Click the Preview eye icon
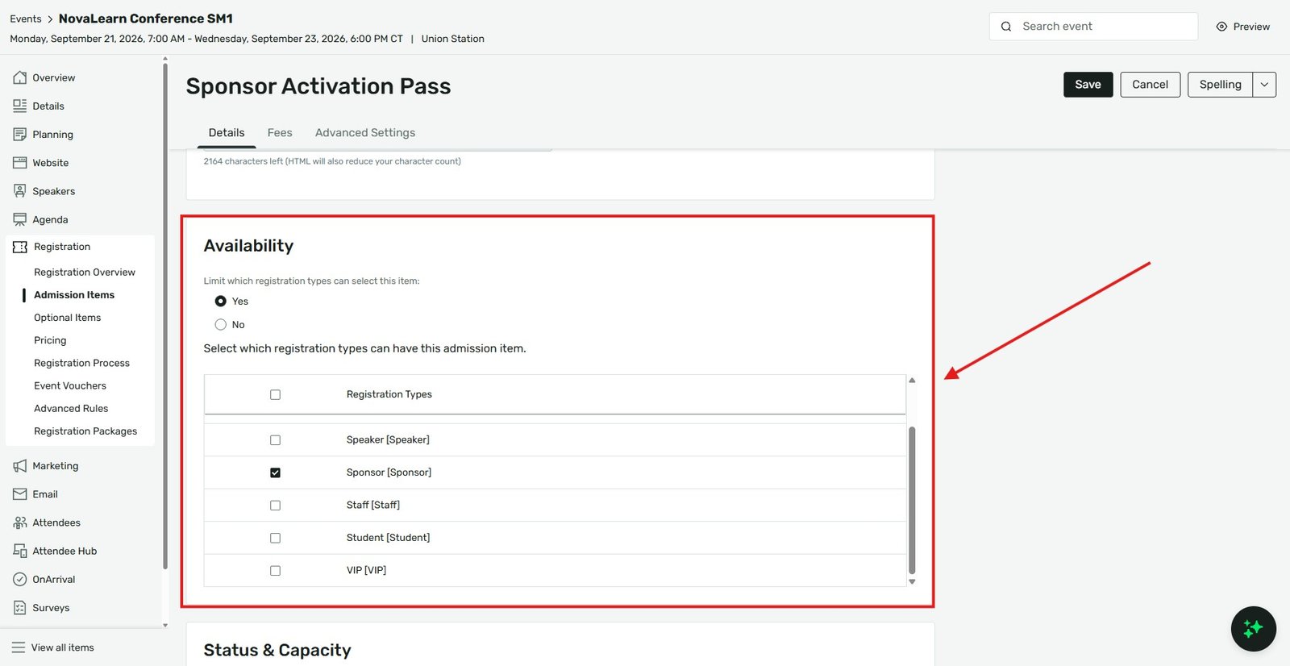The image size is (1290, 666). [x=1221, y=27]
